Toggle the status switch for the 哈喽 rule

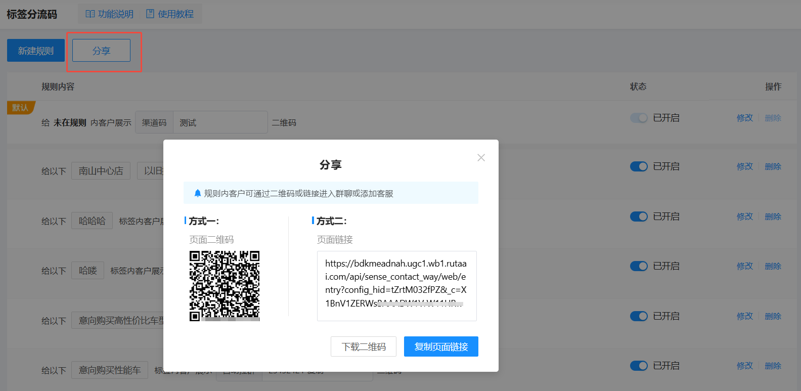tap(639, 266)
